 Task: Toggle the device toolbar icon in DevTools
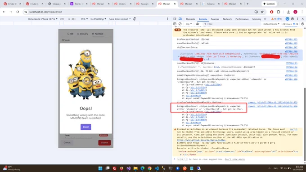pyautogui.click(x=180, y=19)
